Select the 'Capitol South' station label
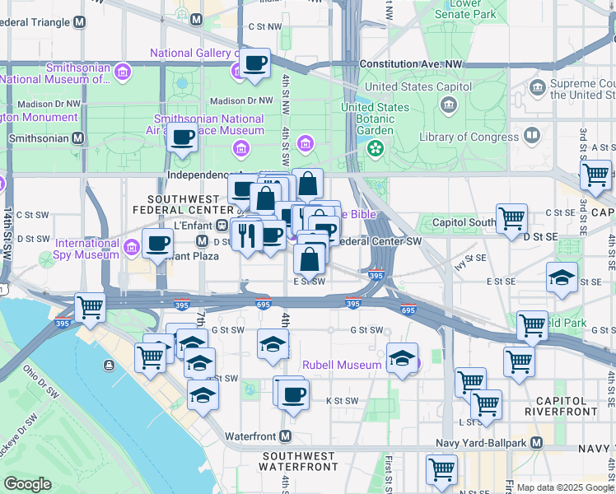This screenshot has width=616, height=494. (x=464, y=222)
